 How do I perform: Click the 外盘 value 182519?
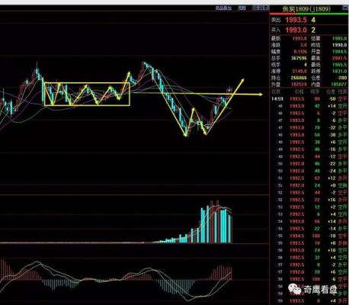coord(299,85)
